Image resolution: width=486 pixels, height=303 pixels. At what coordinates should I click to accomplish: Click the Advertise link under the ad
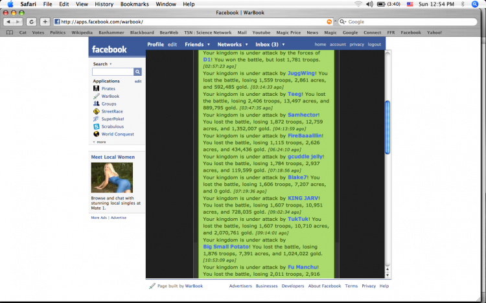pos(119,218)
